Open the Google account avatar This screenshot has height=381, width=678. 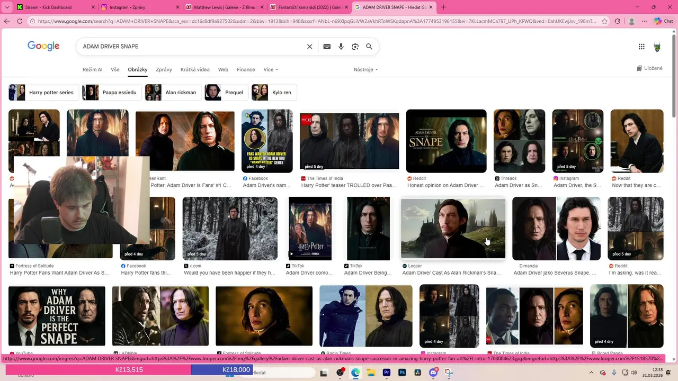tap(657, 47)
